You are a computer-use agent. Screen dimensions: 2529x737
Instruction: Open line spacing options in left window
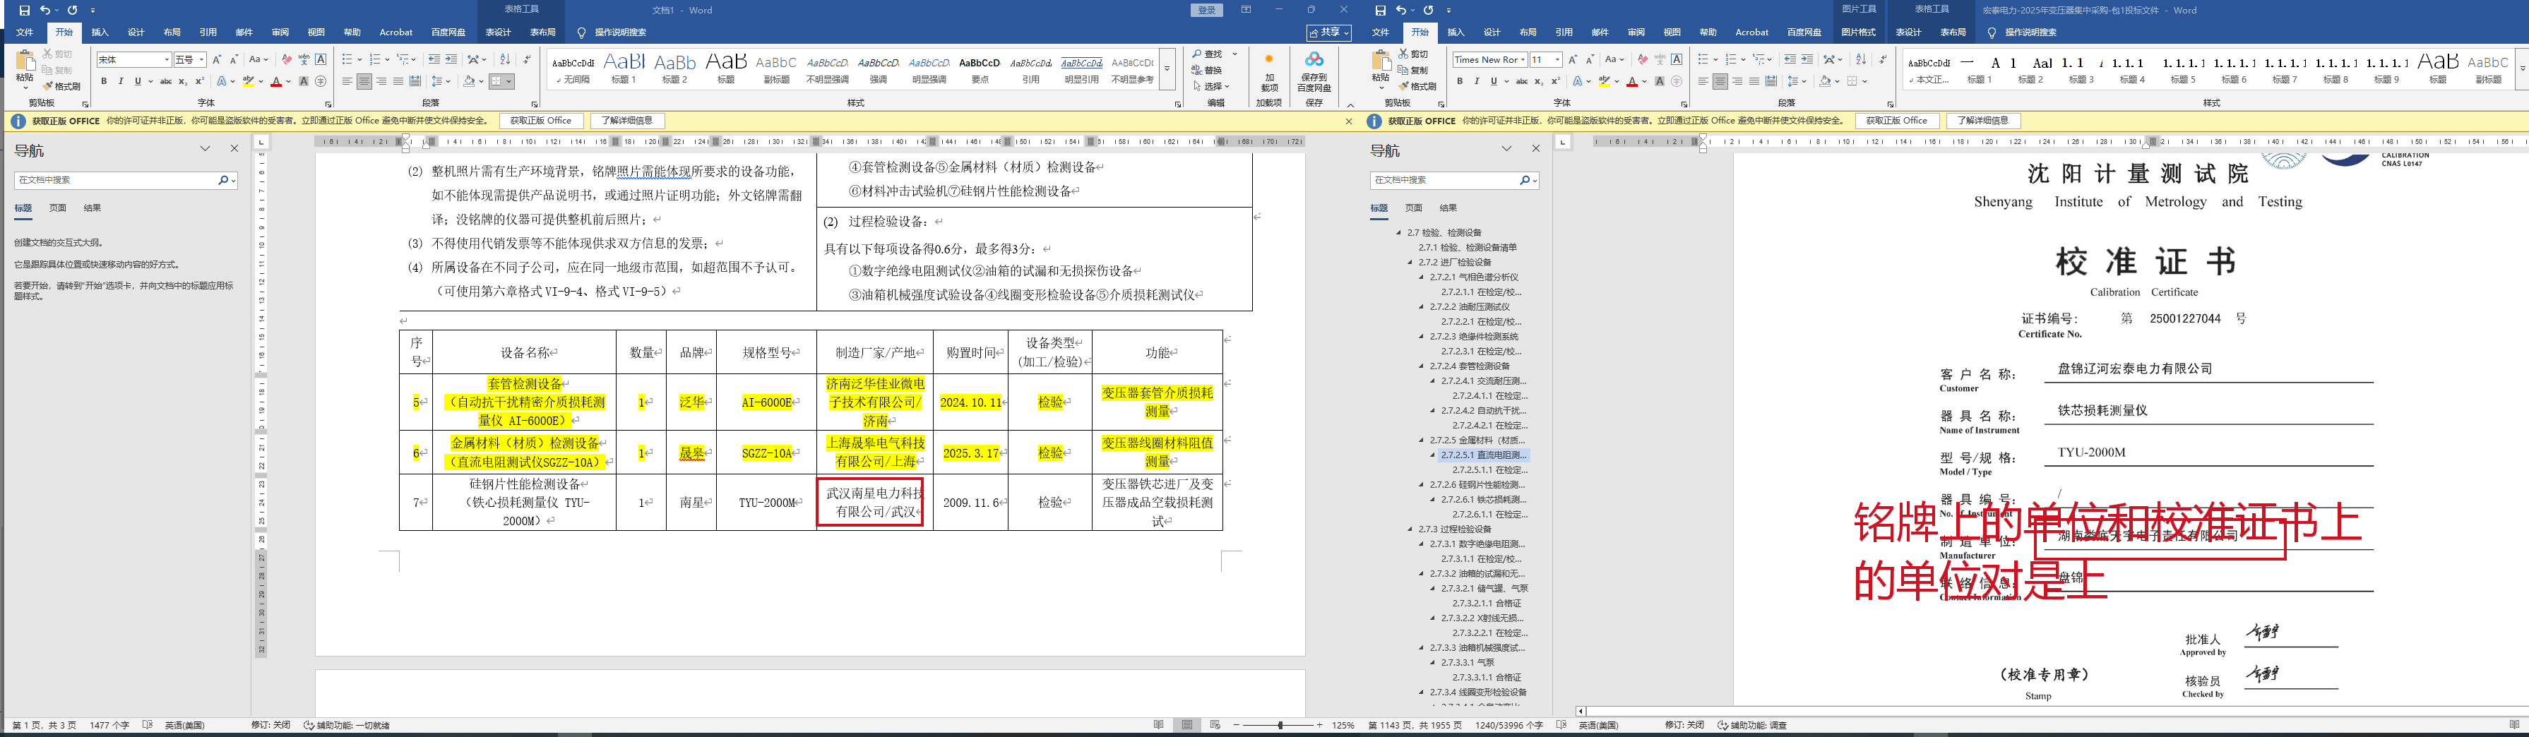pyautogui.click(x=438, y=81)
